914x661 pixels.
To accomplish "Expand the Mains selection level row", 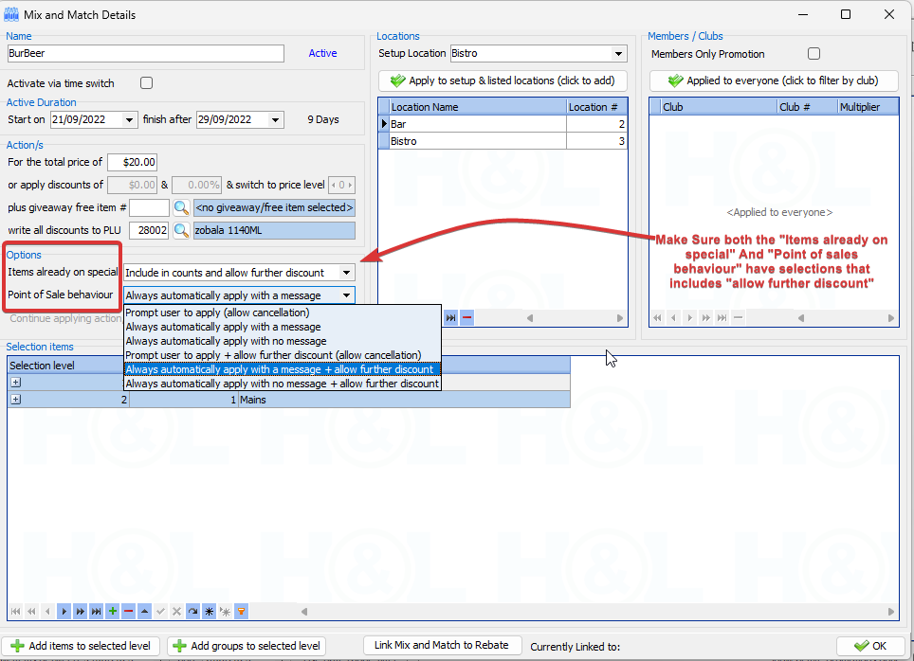I will [x=16, y=400].
